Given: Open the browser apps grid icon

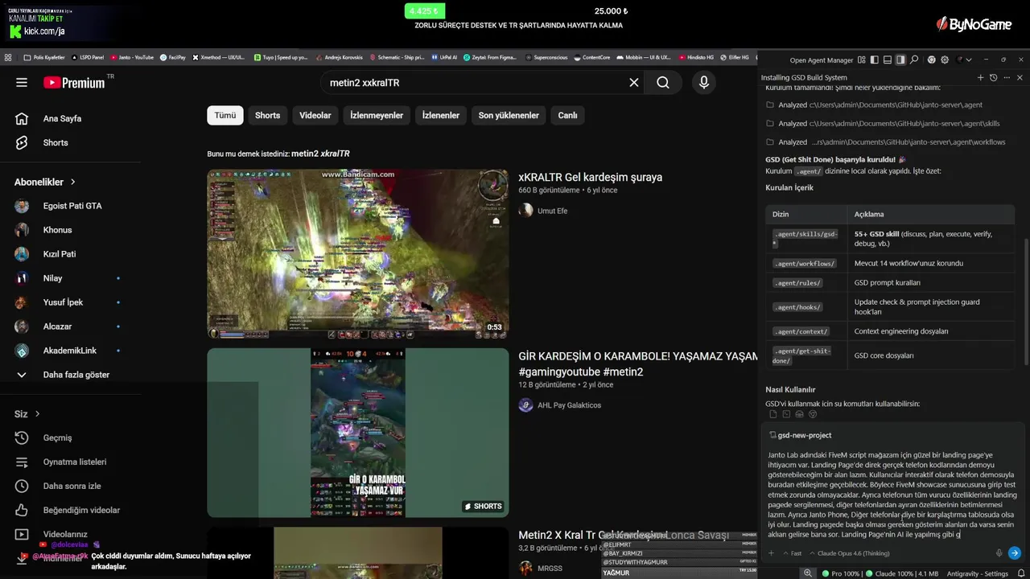Looking at the screenshot, I should pos(8,57).
